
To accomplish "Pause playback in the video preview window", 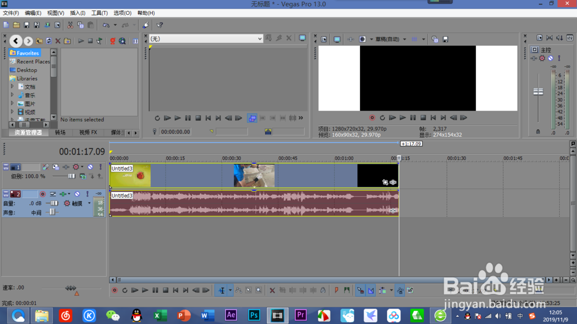I will (x=413, y=118).
